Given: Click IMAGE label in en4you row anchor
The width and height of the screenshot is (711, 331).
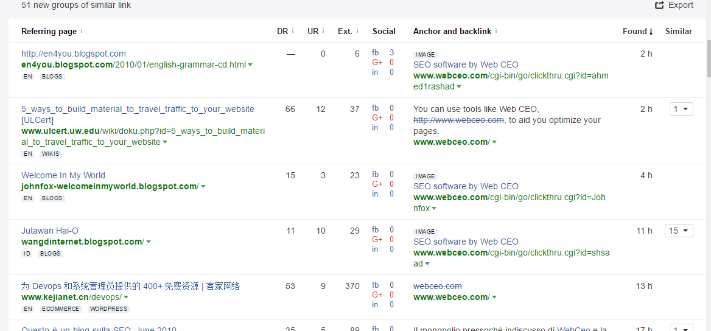Looking at the screenshot, I should (425, 54).
